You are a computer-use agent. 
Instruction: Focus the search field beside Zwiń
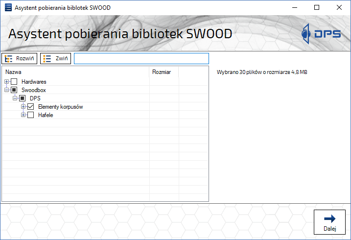tap(141, 58)
